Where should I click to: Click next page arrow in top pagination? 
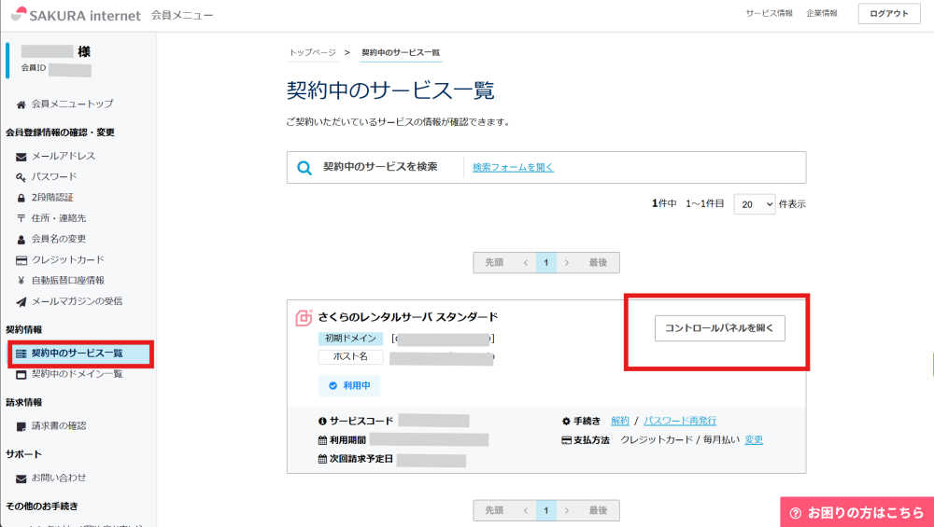tap(567, 262)
